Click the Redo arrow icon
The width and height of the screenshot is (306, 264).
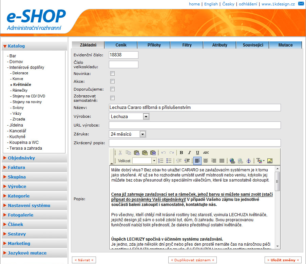click(172, 152)
